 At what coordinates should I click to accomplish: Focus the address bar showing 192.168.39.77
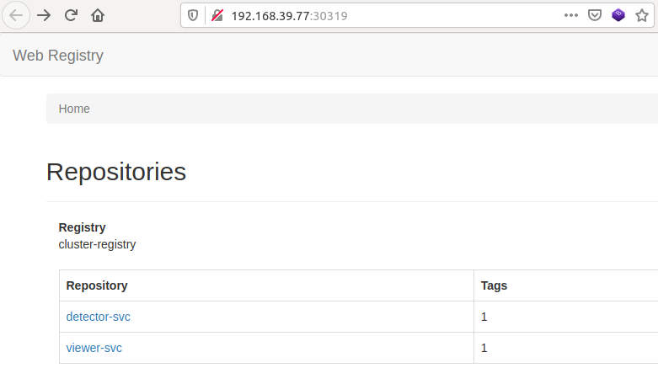[379, 15]
